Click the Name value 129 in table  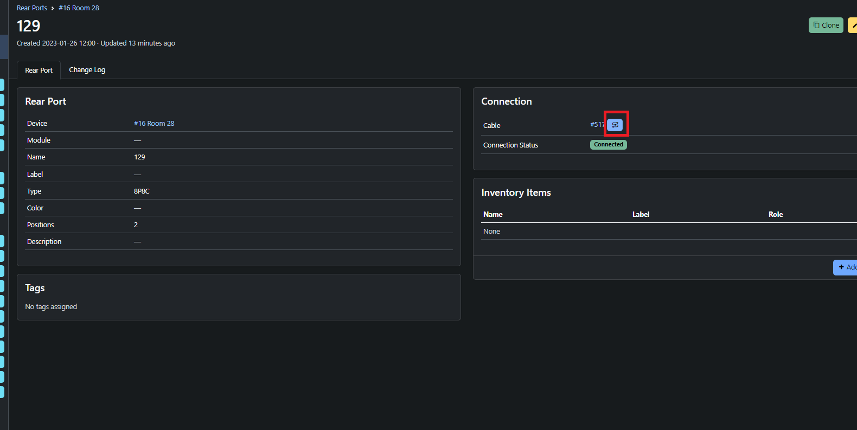pos(139,157)
